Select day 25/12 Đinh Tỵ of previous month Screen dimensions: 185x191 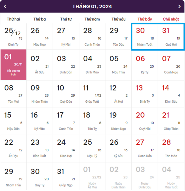tap(13, 36)
